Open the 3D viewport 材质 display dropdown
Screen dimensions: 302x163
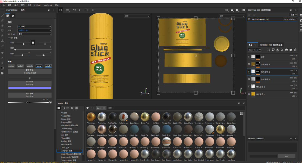click(137, 16)
